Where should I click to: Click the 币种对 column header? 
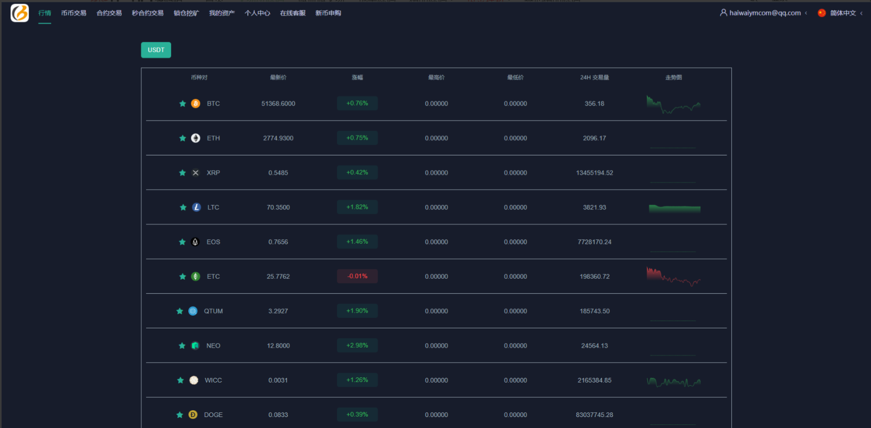click(199, 77)
